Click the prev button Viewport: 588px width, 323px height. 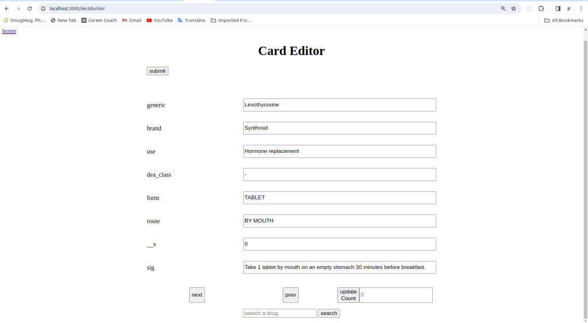click(290, 295)
